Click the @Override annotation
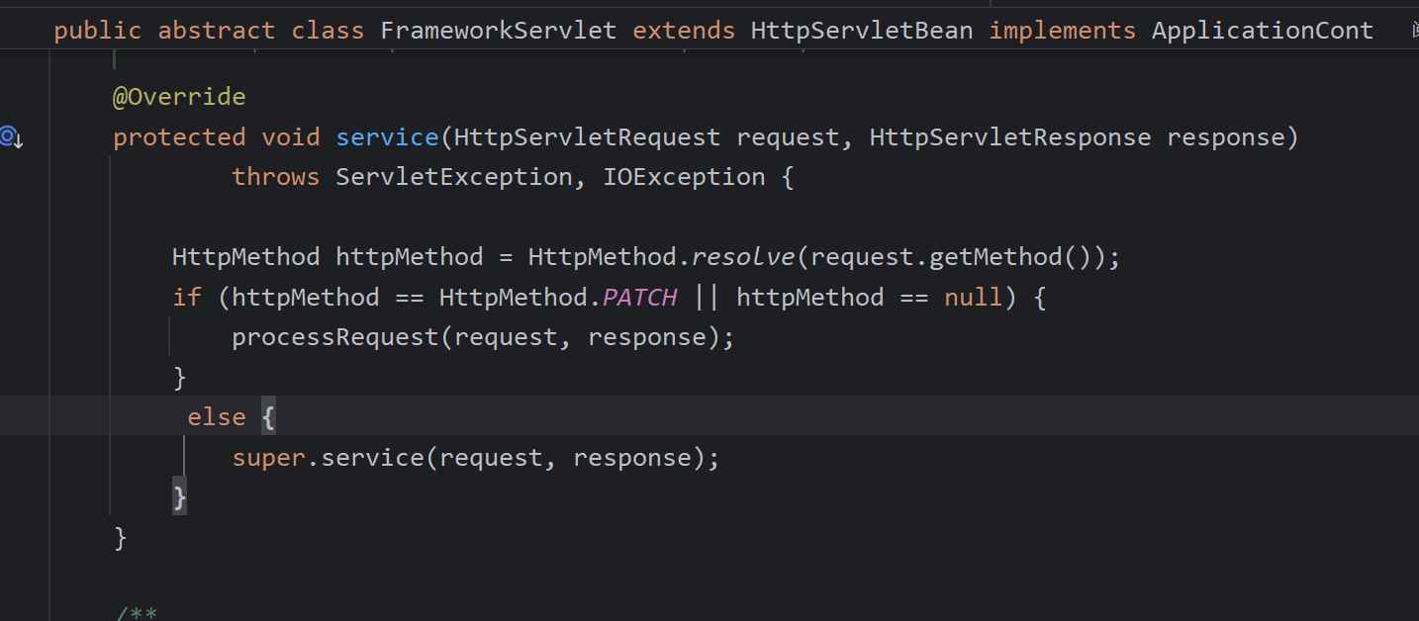The width and height of the screenshot is (1419, 621). click(x=179, y=97)
